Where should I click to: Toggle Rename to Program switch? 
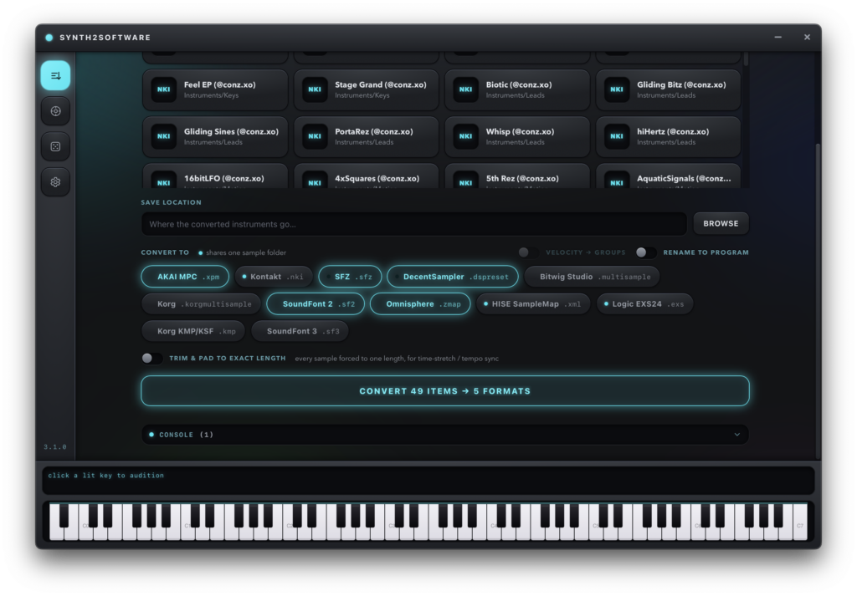tap(646, 252)
